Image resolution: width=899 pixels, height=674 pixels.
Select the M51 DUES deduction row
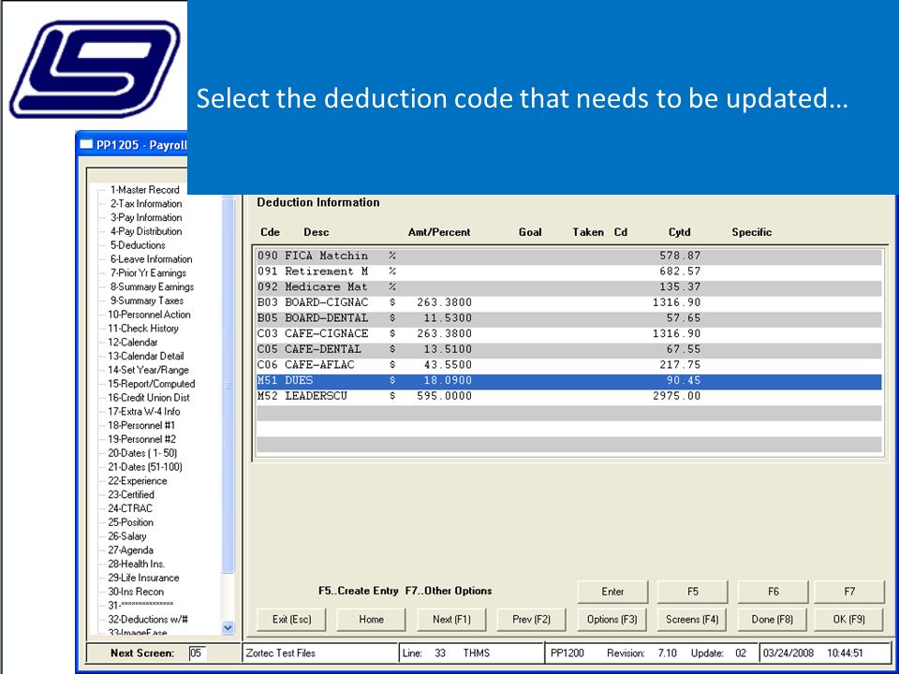[568, 381]
